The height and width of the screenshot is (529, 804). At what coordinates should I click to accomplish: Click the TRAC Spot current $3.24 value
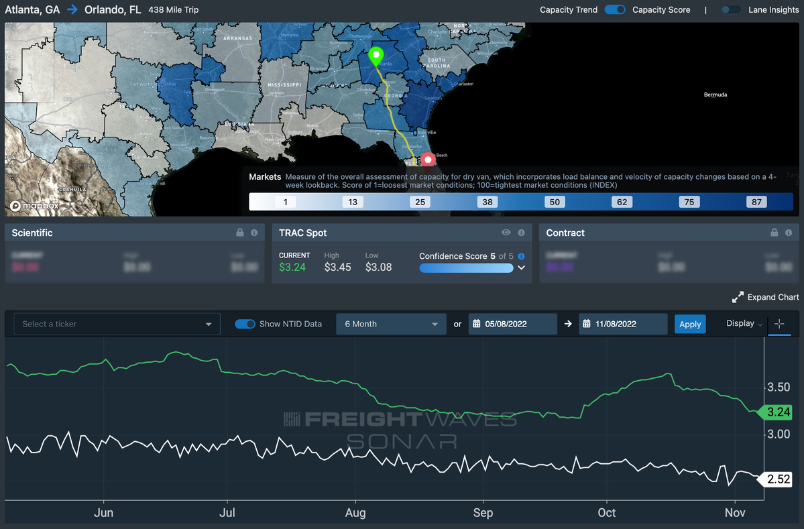point(292,267)
